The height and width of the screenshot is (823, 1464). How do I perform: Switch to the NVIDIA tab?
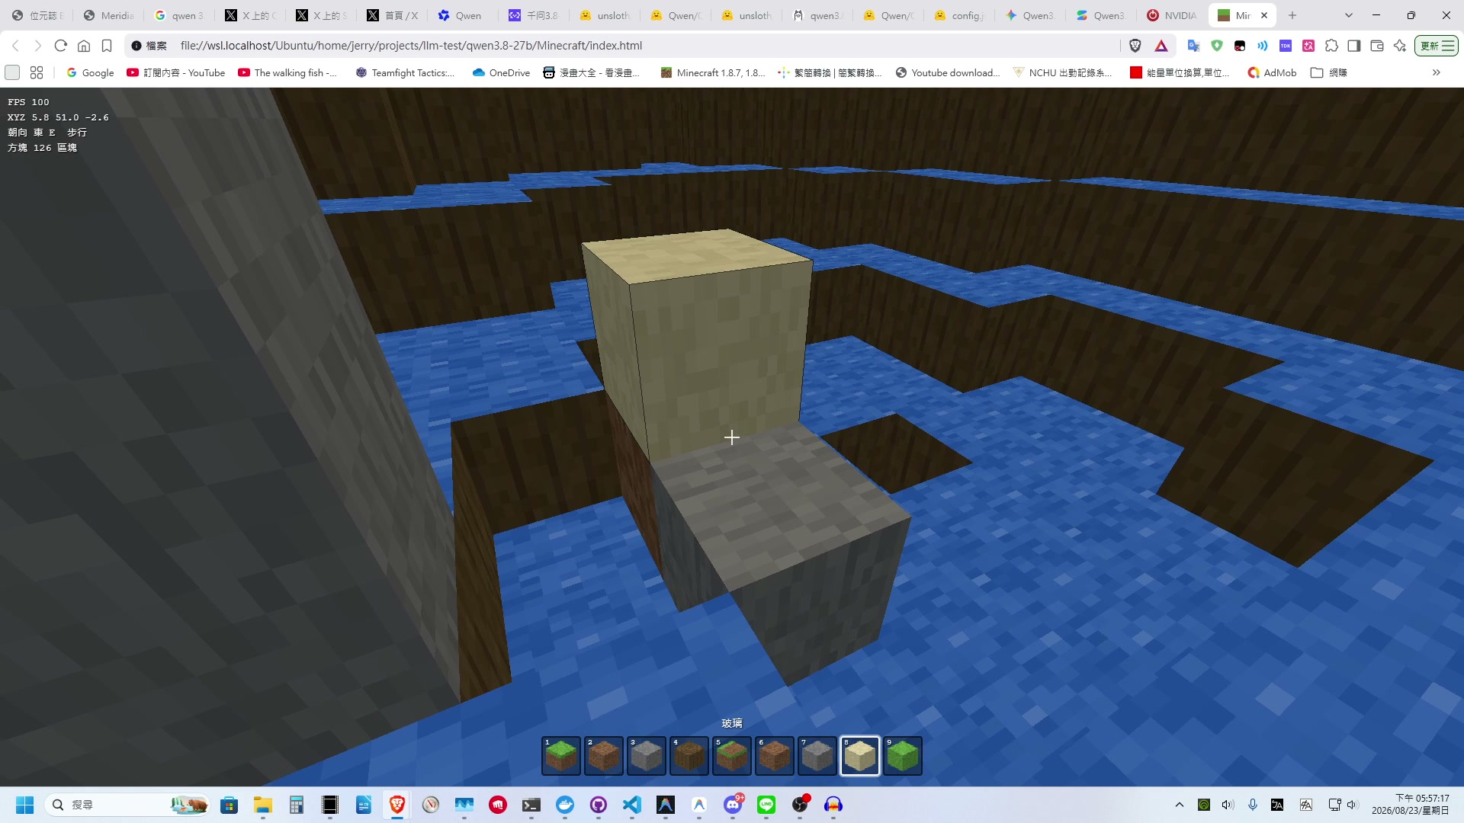point(1172,15)
